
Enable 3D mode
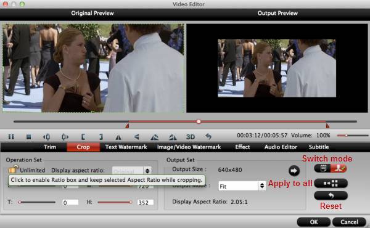pyautogui.click(x=191, y=137)
